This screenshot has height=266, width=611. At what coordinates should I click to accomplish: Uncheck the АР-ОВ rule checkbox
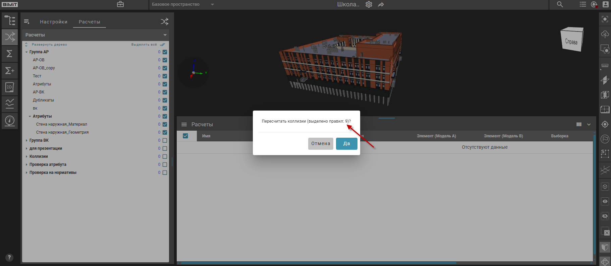point(165,60)
